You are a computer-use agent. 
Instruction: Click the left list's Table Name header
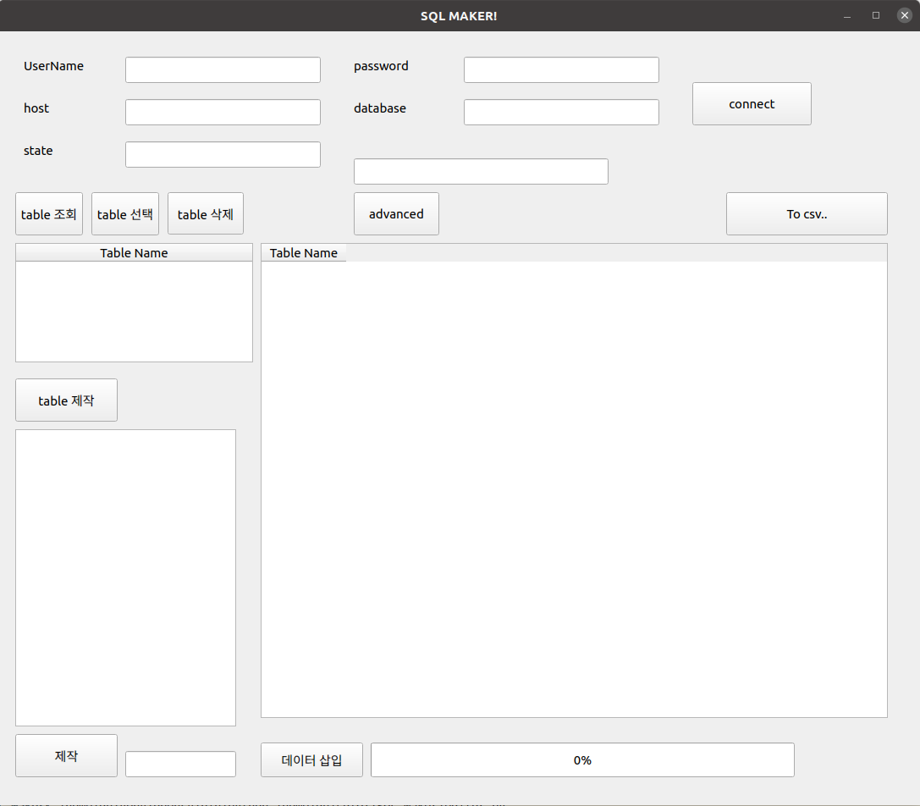coord(134,253)
